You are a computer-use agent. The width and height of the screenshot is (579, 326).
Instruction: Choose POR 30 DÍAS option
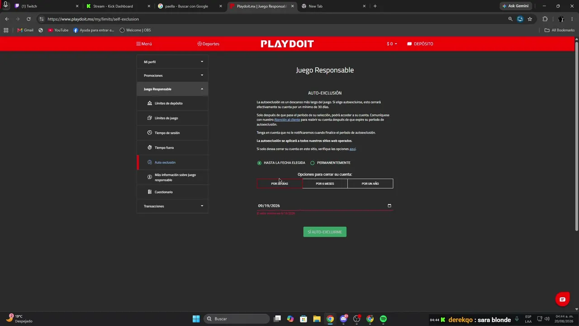click(x=280, y=183)
